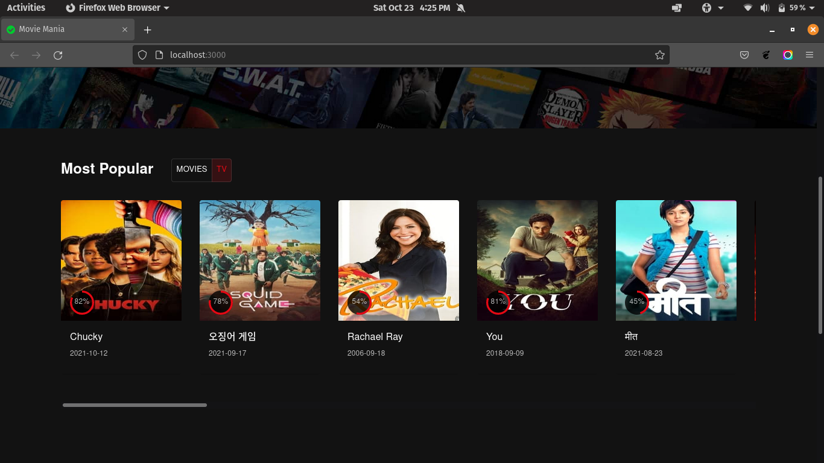Open the Pocket save icon
824x463 pixels.
[x=744, y=55]
